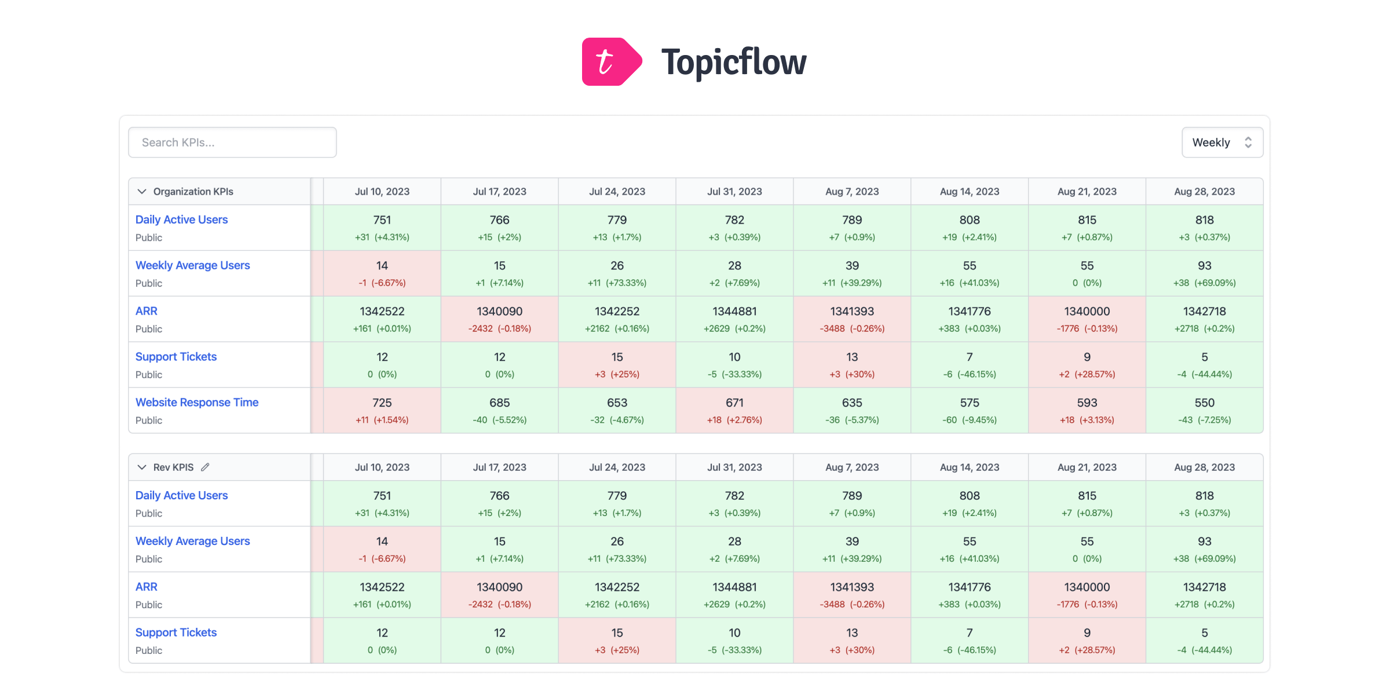The height and width of the screenshot is (695, 1390).
Task: Open the ARR KPI page
Action: tap(146, 310)
